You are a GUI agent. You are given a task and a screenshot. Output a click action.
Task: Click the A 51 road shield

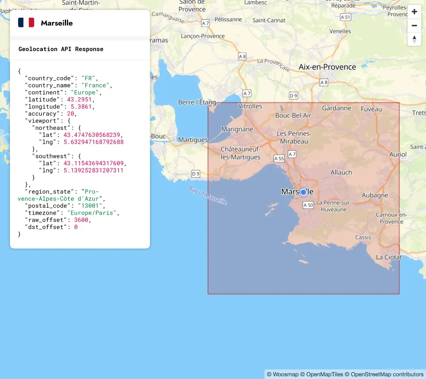click(345, 17)
